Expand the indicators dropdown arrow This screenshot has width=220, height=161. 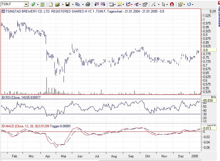[140, 4]
